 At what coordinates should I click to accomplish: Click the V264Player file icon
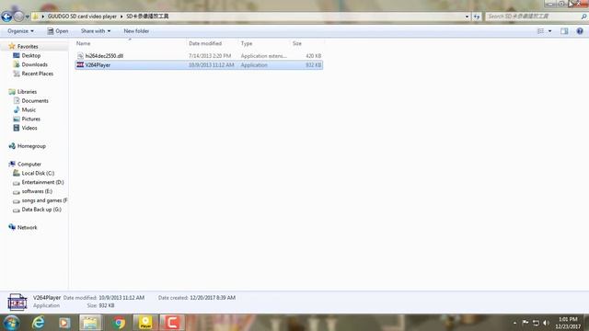coord(80,65)
